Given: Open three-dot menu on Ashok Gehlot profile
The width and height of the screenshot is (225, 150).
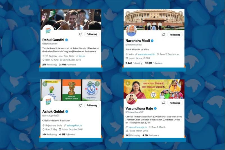Looking at the screenshot, I should (97, 84).
